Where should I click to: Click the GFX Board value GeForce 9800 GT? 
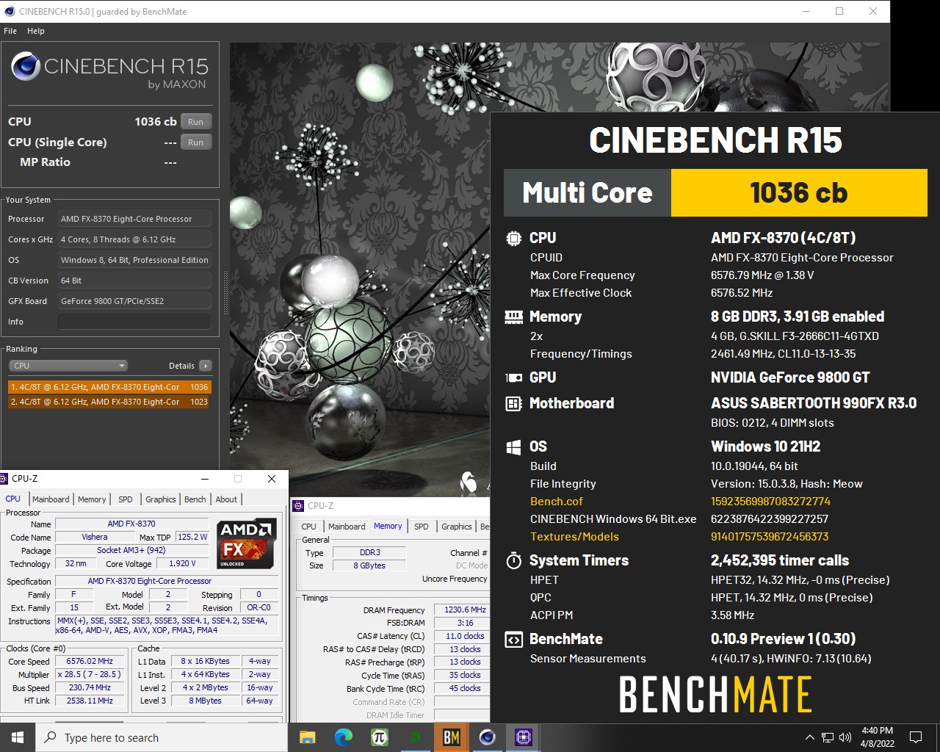[134, 301]
